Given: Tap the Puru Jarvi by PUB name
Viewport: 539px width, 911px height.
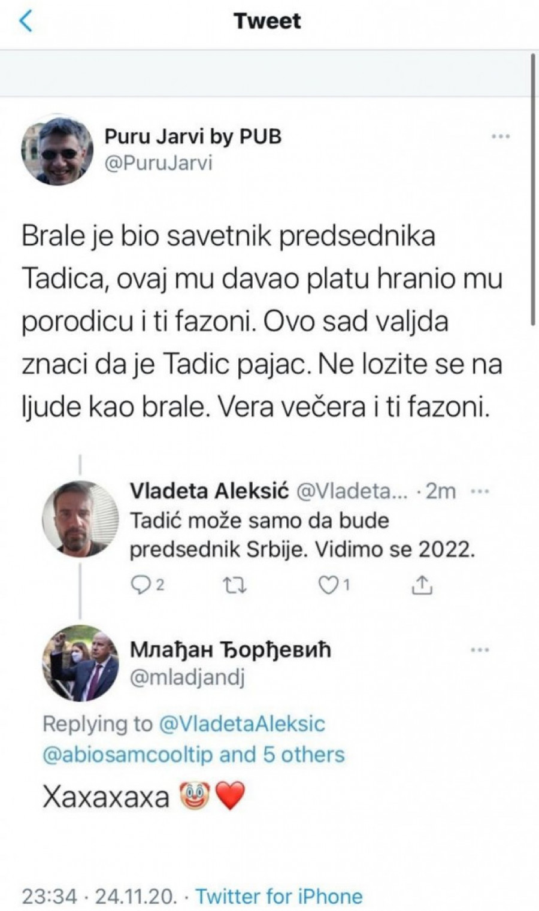Looking at the screenshot, I should (x=193, y=136).
